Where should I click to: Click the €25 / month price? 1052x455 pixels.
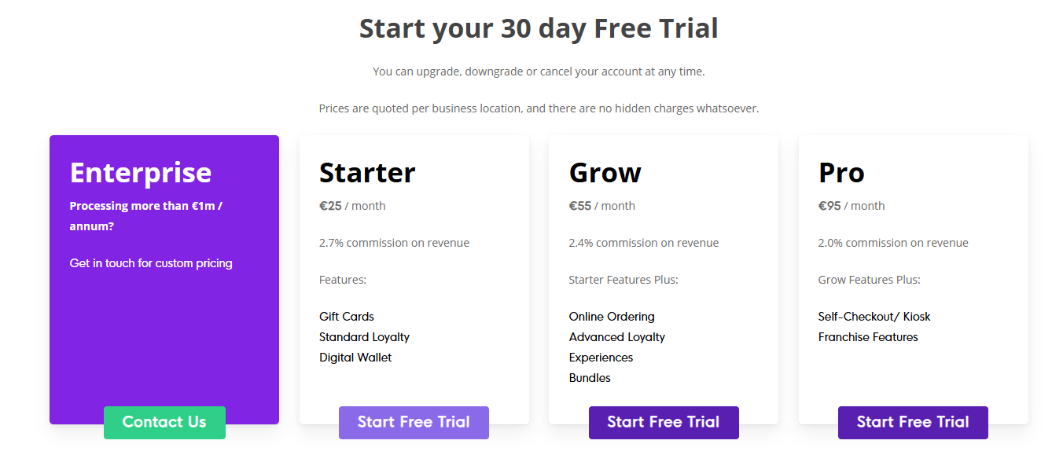pyautogui.click(x=352, y=206)
